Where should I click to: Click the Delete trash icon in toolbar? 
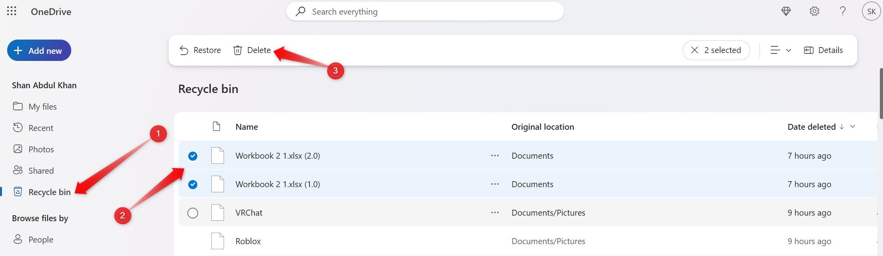237,50
